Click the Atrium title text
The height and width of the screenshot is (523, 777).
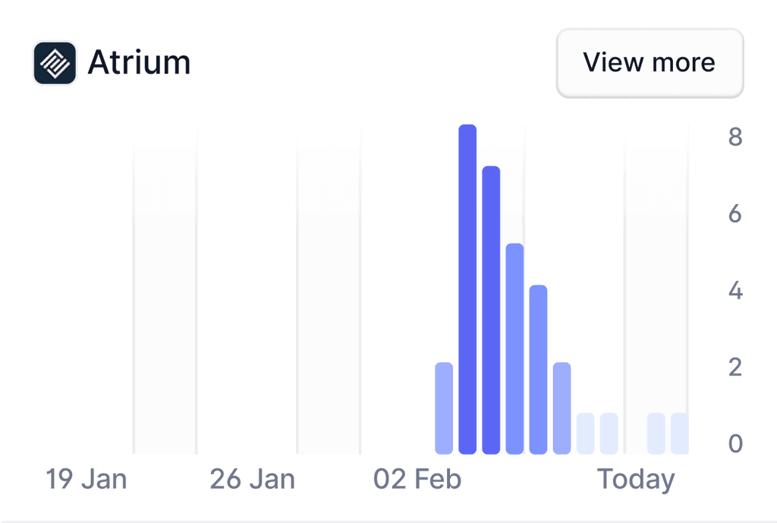(x=139, y=62)
